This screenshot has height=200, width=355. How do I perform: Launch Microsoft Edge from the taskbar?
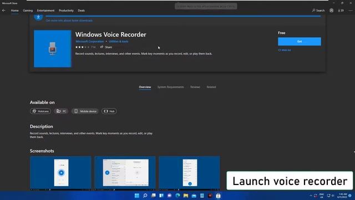click(177, 196)
